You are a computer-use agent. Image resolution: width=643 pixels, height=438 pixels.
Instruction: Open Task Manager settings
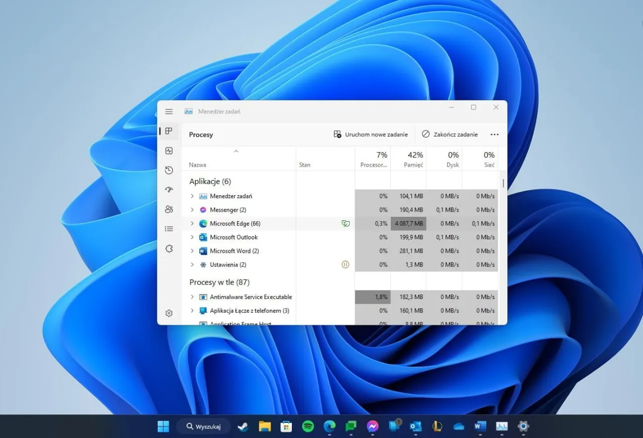pyautogui.click(x=169, y=313)
